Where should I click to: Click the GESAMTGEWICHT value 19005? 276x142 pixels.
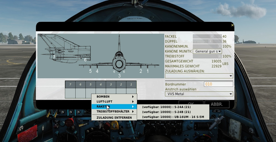coord(216,61)
